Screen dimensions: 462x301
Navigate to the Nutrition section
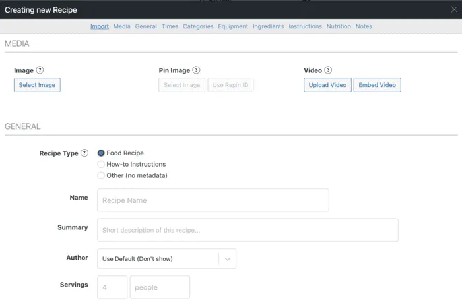339,26
